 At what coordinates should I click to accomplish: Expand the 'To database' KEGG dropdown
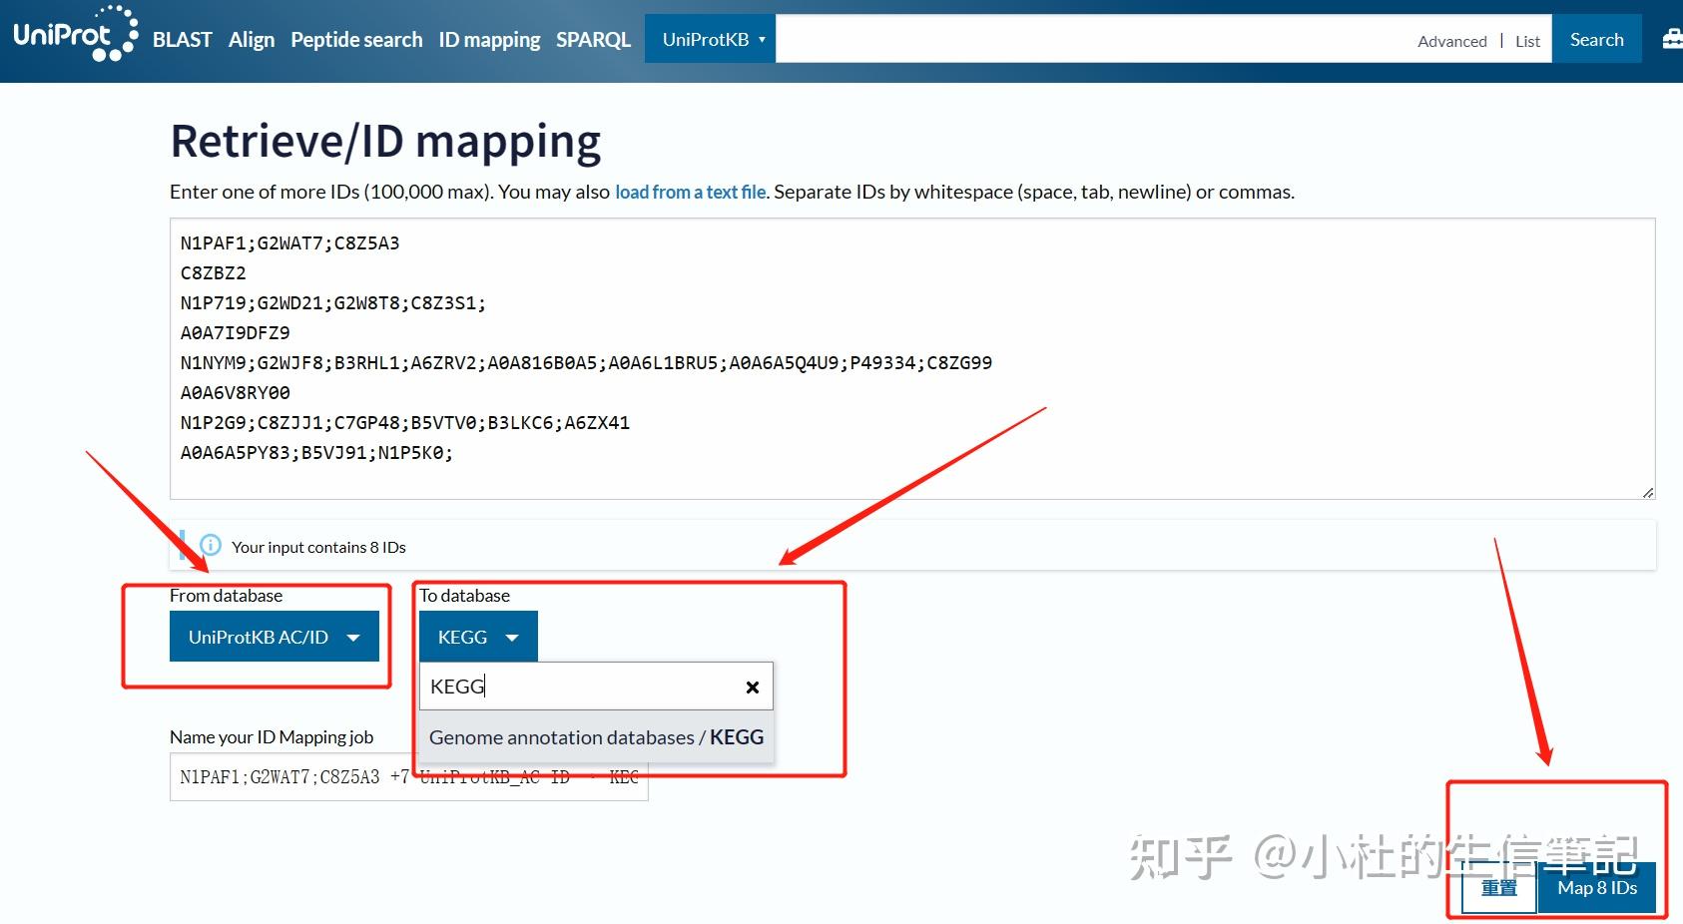pos(477,636)
